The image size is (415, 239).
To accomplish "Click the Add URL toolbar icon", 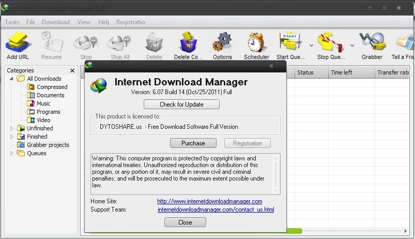I will [x=18, y=42].
